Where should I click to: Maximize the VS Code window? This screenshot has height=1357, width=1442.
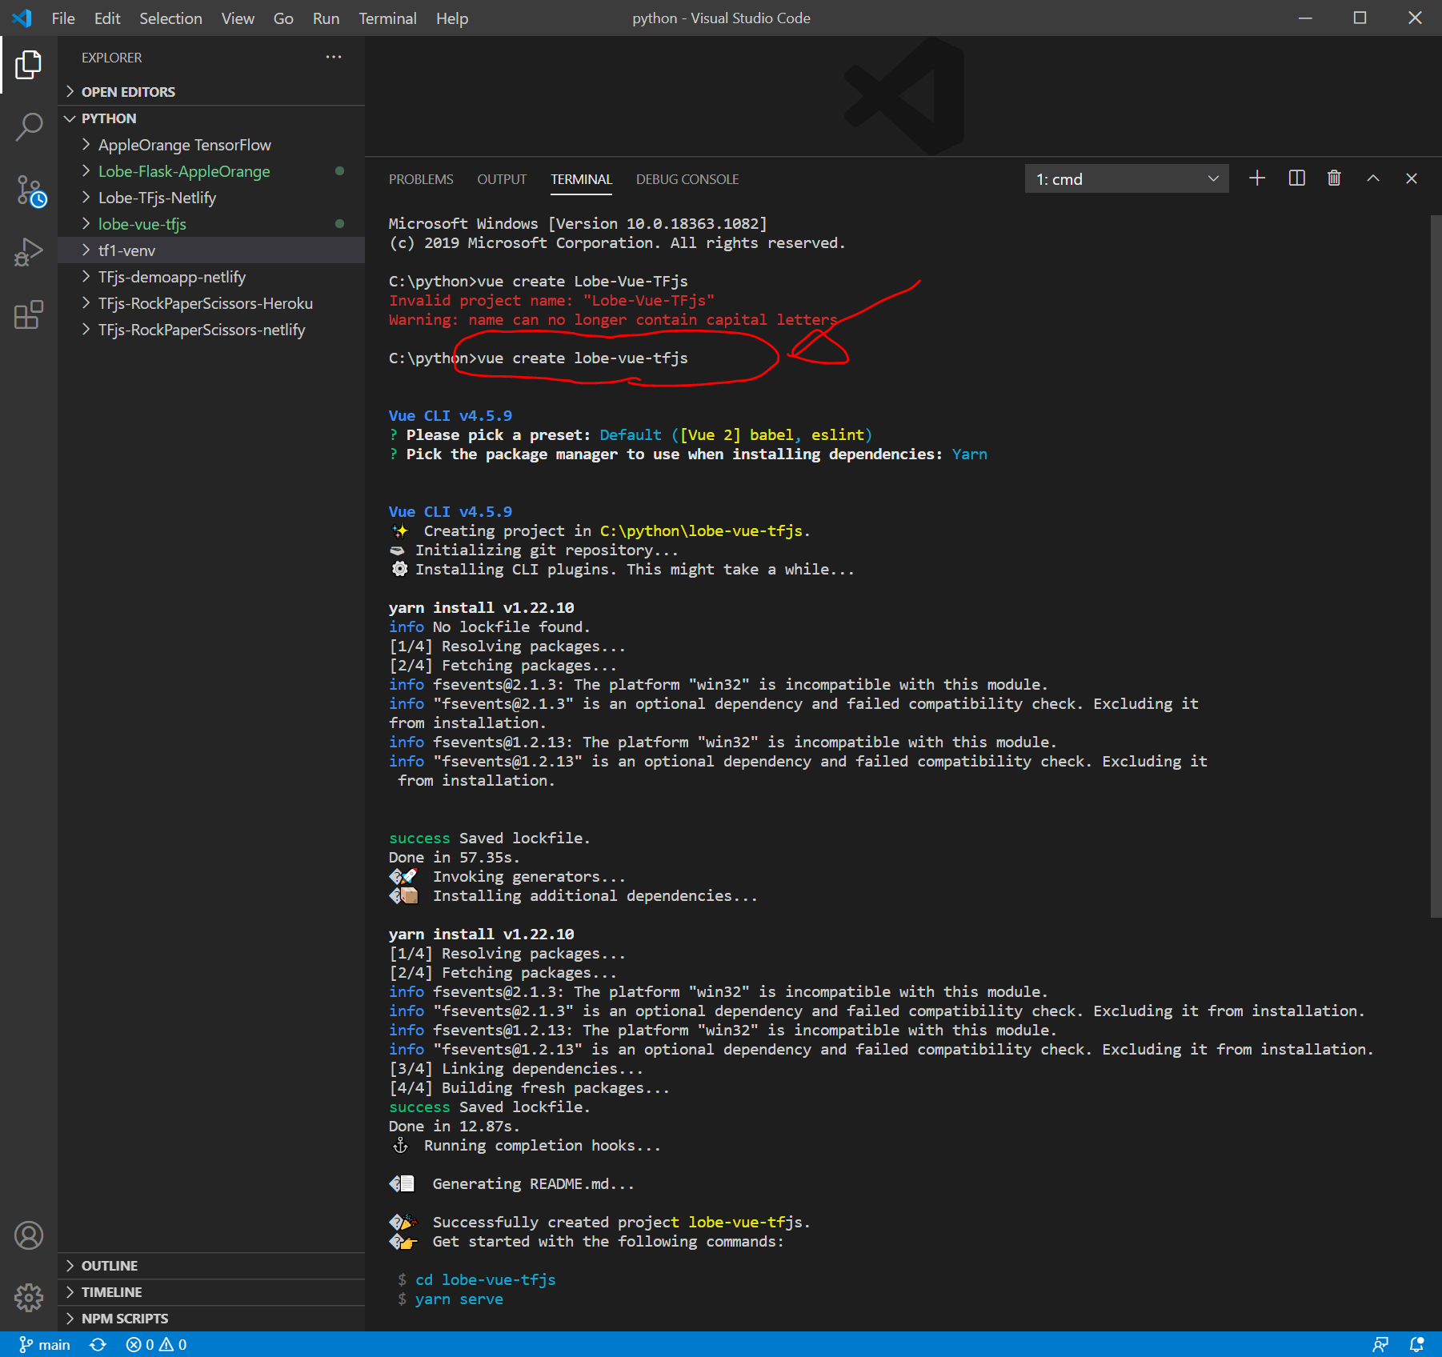point(1360,18)
